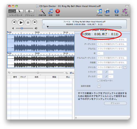Click the 0:10 mark on lower ruler
Image resolution: width=137 pixels, height=129 pixels.
click(66, 53)
